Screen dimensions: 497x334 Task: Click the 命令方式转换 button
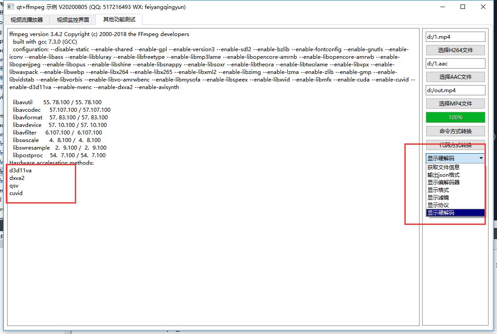456,131
